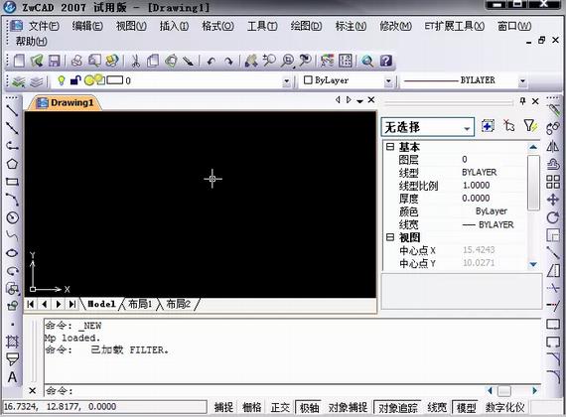Viewport: 566px width, 417px height.
Task: Select the Ellipse draw tool
Action: (x=12, y=253)
